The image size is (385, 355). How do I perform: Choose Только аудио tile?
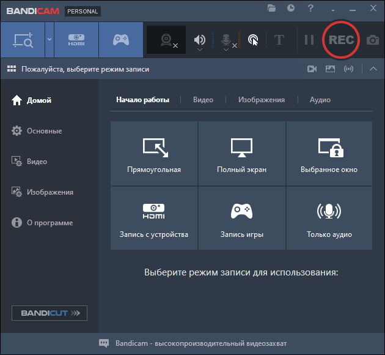(x=329, y=218)
